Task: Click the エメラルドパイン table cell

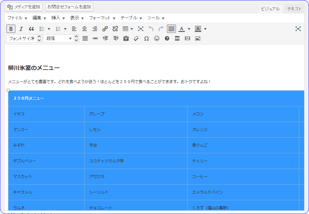Action: tap(243, 192)
